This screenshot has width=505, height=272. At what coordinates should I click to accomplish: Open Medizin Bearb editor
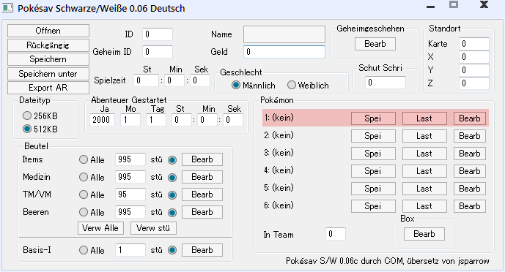pyautogui.click(x=202, y=177)
